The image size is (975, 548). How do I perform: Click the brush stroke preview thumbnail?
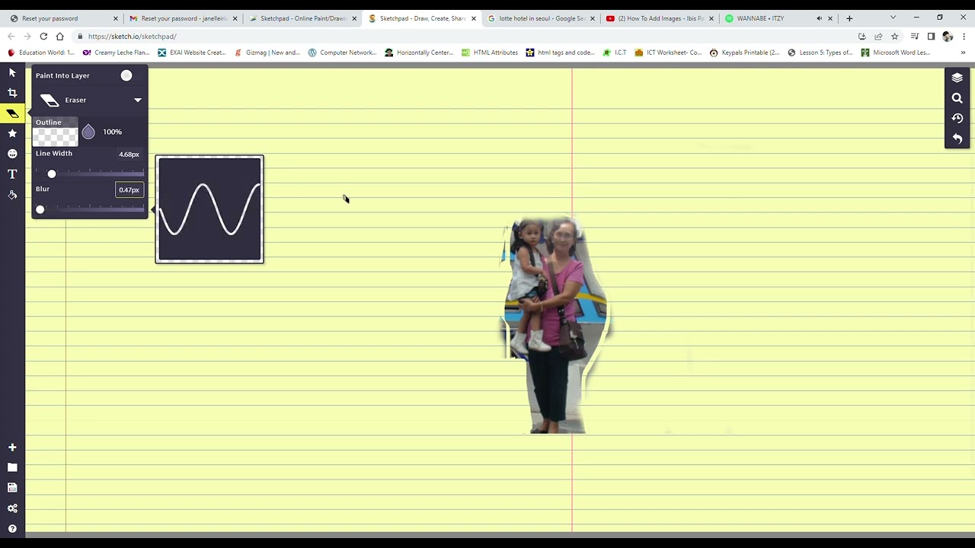point(209,209)
